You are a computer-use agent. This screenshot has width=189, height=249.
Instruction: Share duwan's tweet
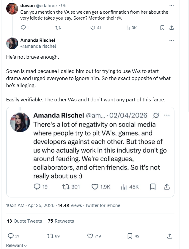tap(171, 28)
